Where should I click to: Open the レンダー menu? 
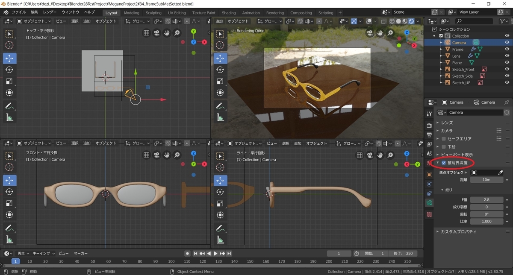point(50,12)
